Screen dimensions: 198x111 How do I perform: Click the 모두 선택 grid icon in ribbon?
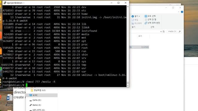pyautogui.click(x=146, y=16)
